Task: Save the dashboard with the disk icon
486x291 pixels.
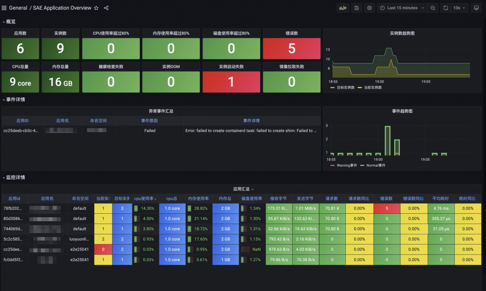Action: click(x=357, y=8)
